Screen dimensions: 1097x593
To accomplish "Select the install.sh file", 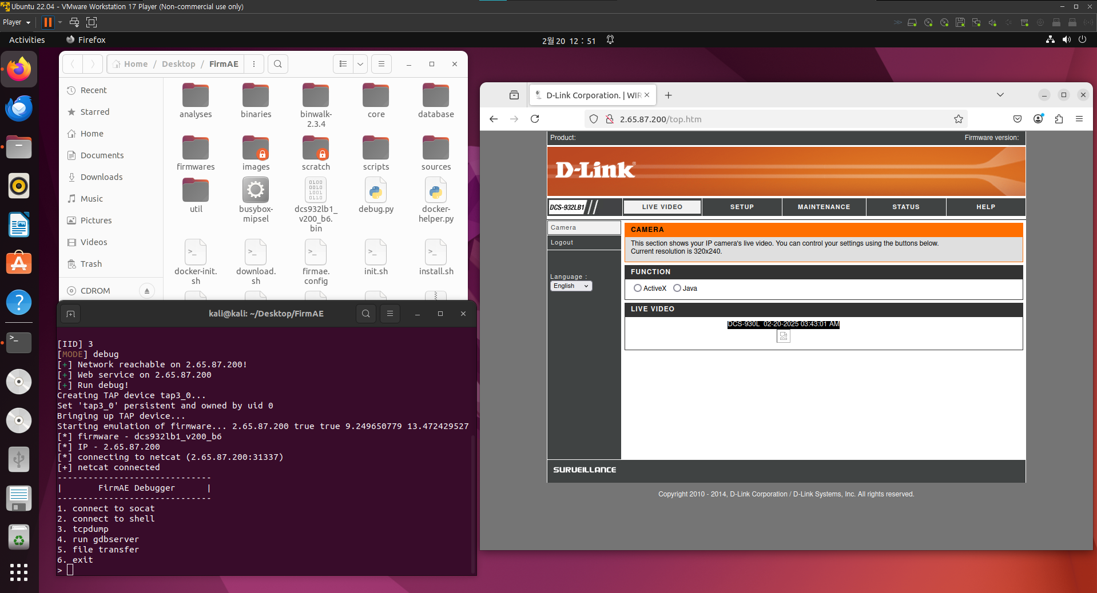I will 436,258.
